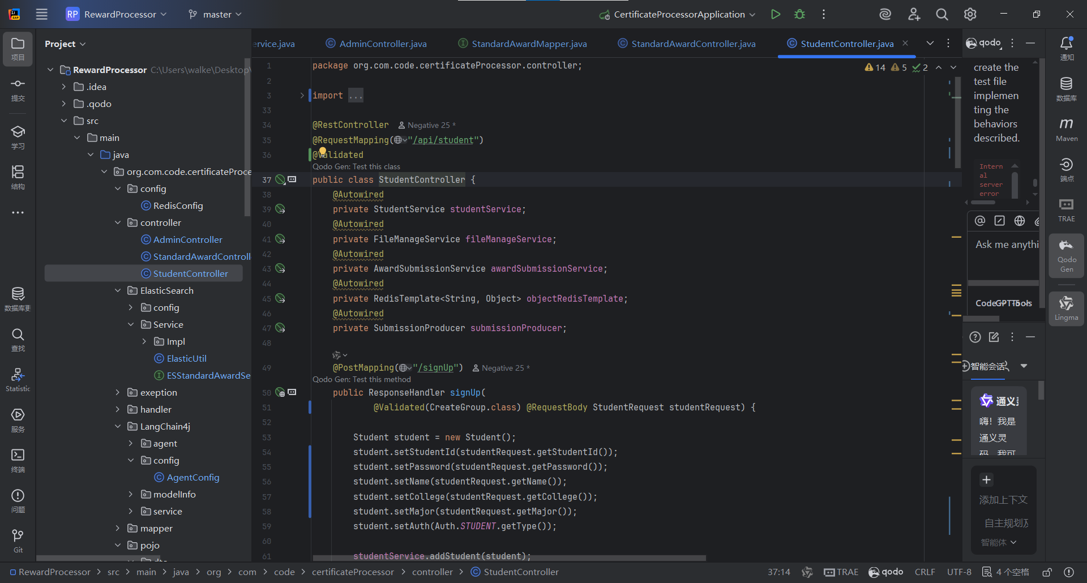Click the gutter run icon on line 37

280,179
